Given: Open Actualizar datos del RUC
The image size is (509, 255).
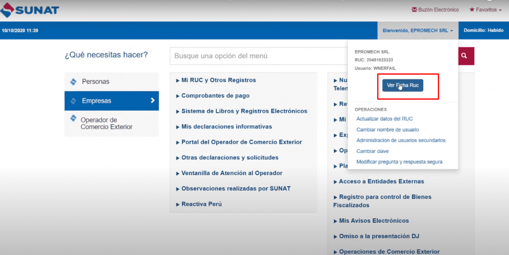Looking at the screenshot, I should tap(384, 119).
